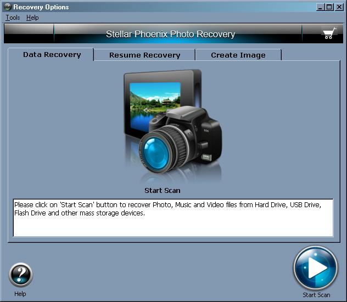This screenshot has width=347, height=302.
Task: Go to the Create Image tab
Action: (x=238, y=55)
